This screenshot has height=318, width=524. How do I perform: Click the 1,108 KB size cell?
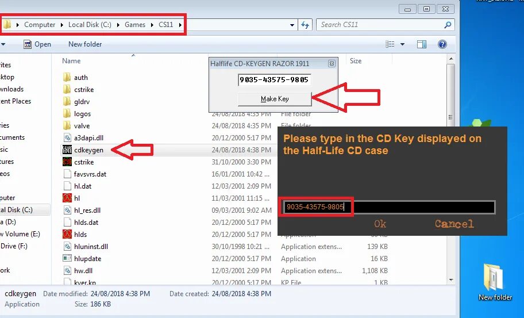(375, 270)
